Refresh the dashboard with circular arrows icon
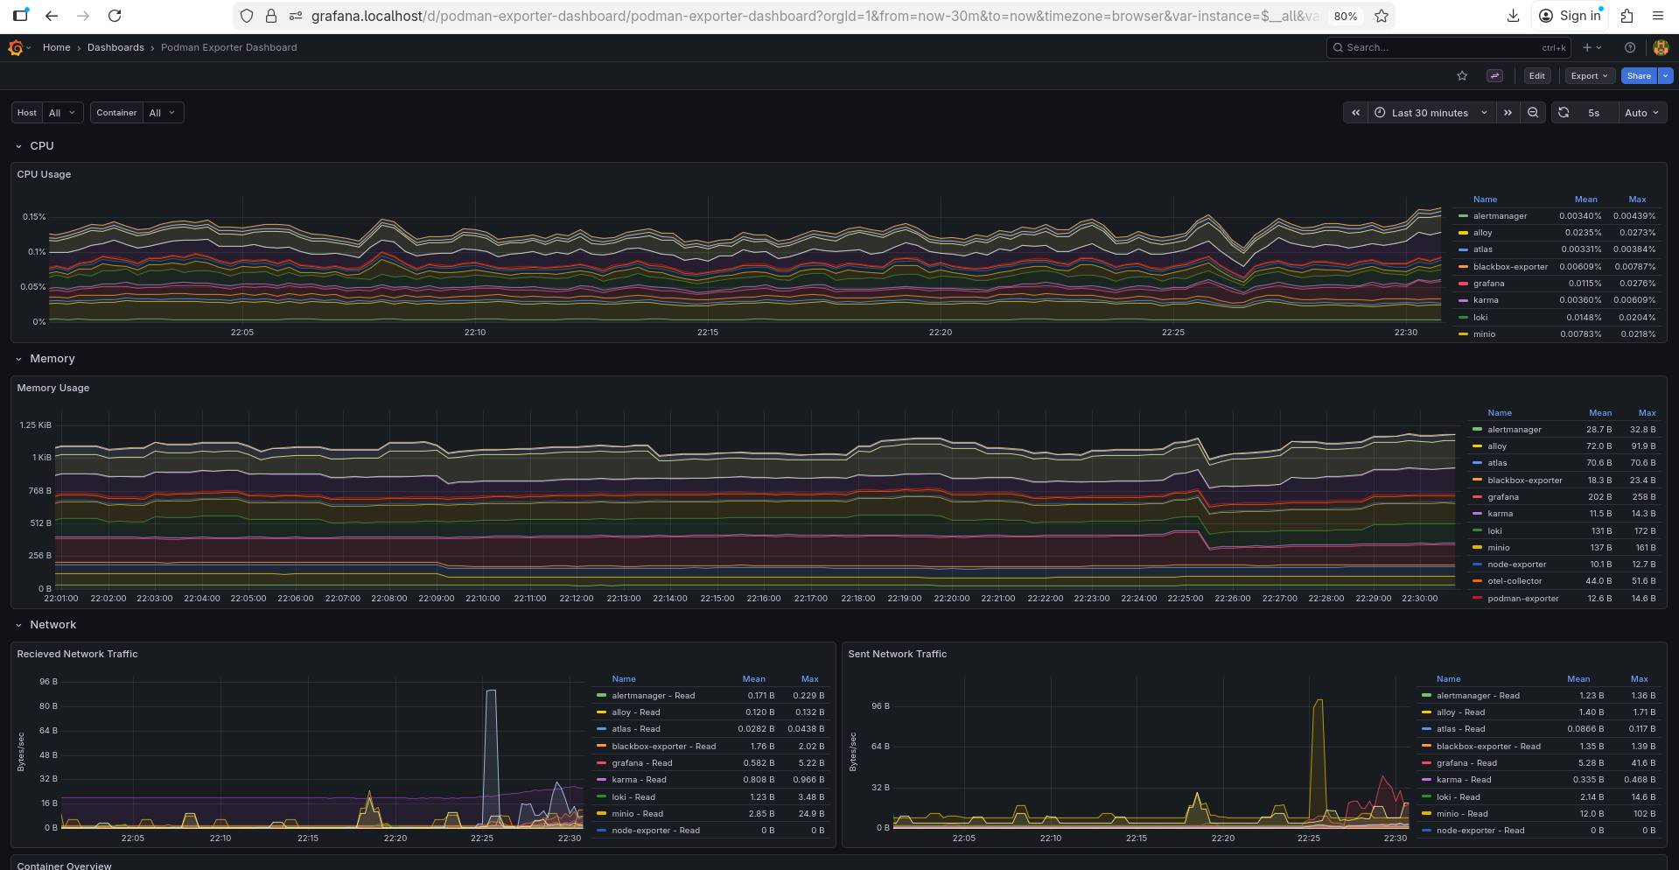The height and width of the screenshot is (870, 1679). click(x=1564, y=113)
